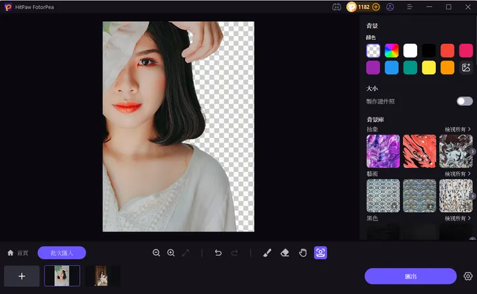Choose the purple background color
Viewport: 477px width, 294px height.
tap(373, 68)
